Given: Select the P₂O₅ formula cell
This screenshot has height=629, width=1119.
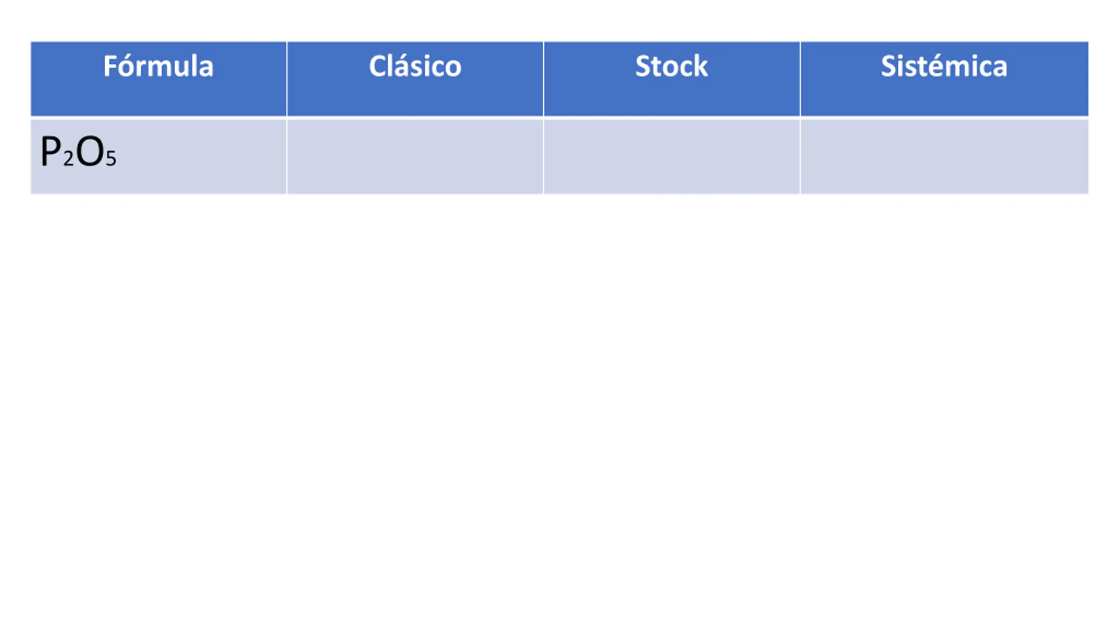Looking at the screenshot, I should point(159,156).
